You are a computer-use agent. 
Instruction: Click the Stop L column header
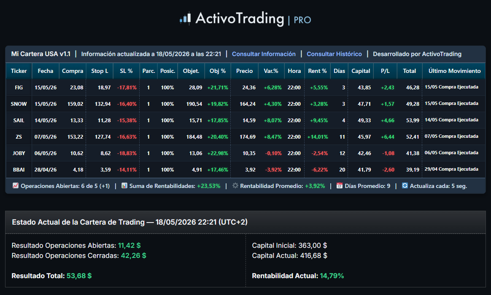[100, 71]
